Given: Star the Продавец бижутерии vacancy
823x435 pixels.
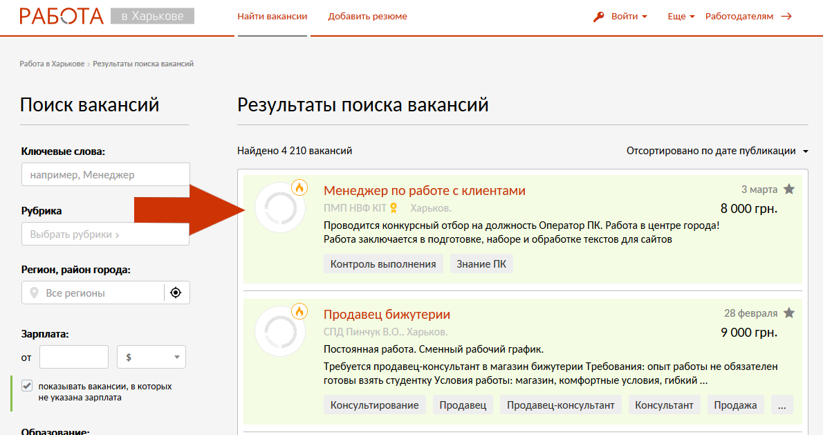Looking at the screenshot, I should click(x=789, y=313).
